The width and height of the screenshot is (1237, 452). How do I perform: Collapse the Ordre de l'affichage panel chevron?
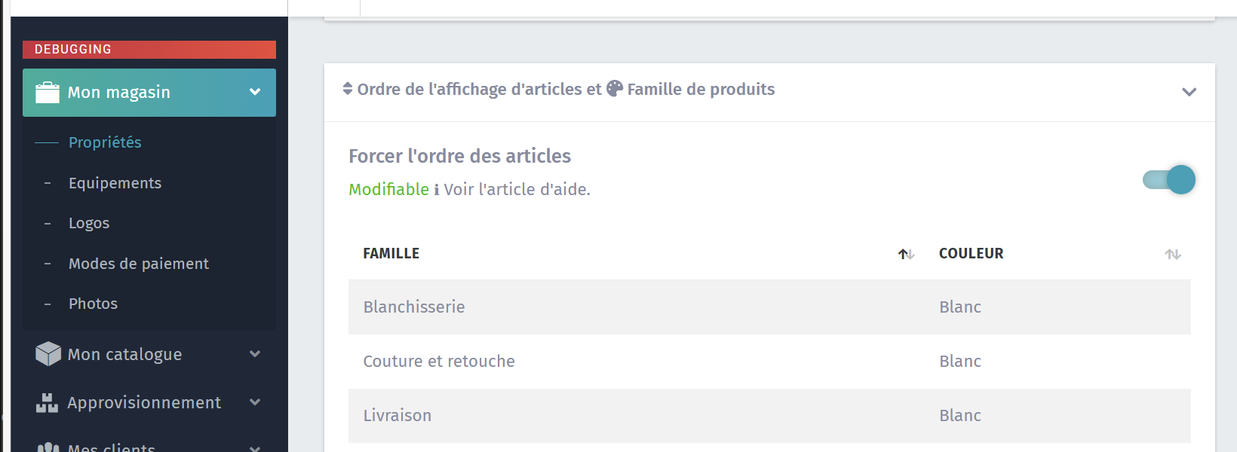point(1189,92)
